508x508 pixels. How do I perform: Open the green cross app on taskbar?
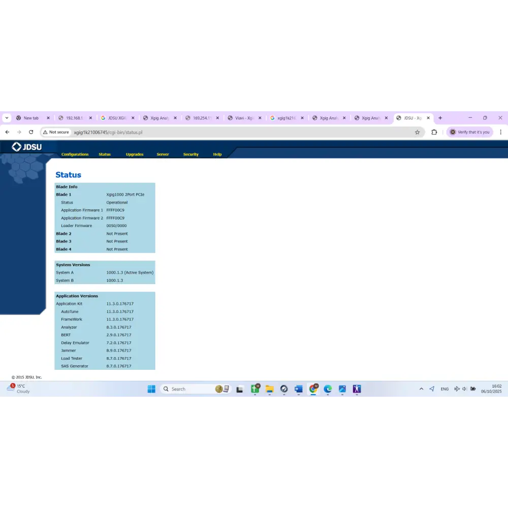coord(255,389)
